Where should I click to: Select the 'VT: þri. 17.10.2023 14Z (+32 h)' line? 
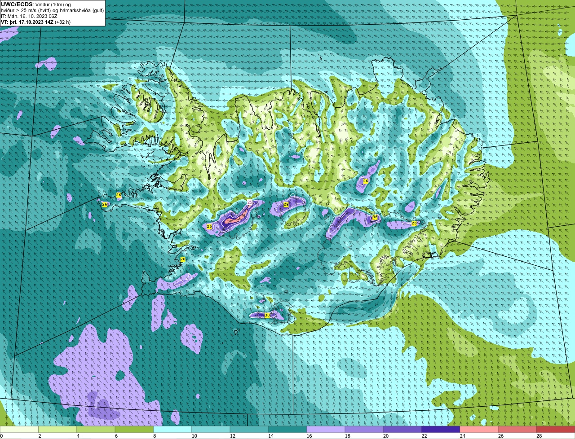pos(36,22)
